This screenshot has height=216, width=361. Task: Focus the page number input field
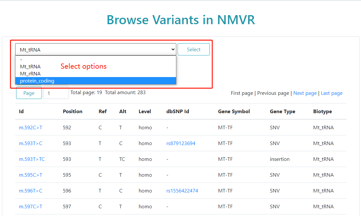click(56, 93)
